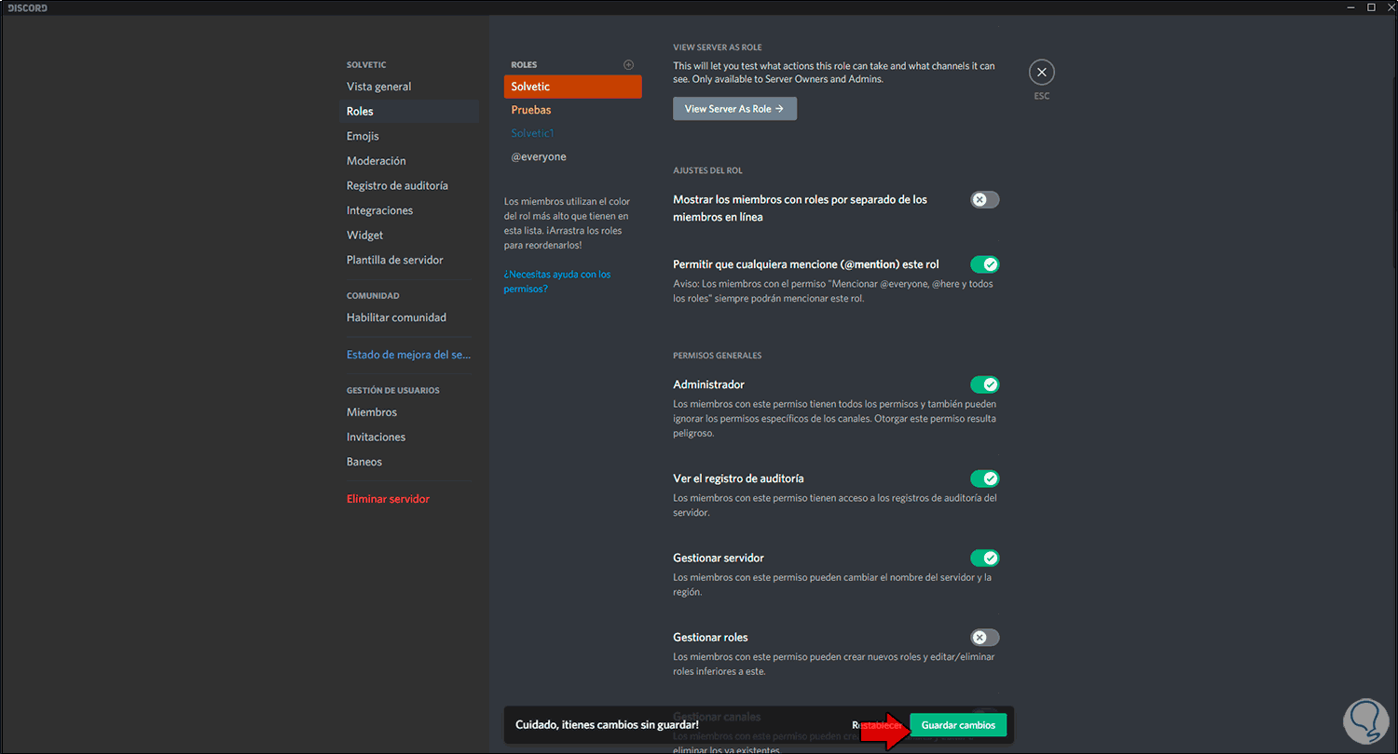
Task: Switch off Gestionar servidor permission
Action: 984,558
